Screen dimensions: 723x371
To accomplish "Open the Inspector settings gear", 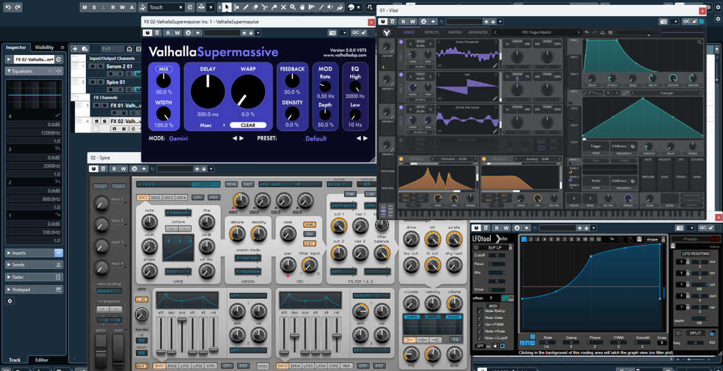I will point(10,301).
